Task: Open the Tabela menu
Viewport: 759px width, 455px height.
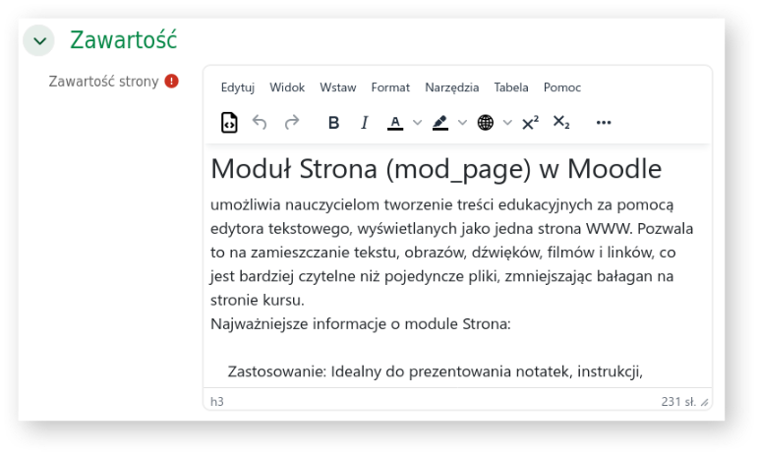Action: click(511, 87)
